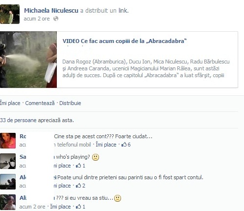The width and height of the screenshot is (244, 211).
Task: Open the shared video thumbnail image
Action: pos(28,60)
